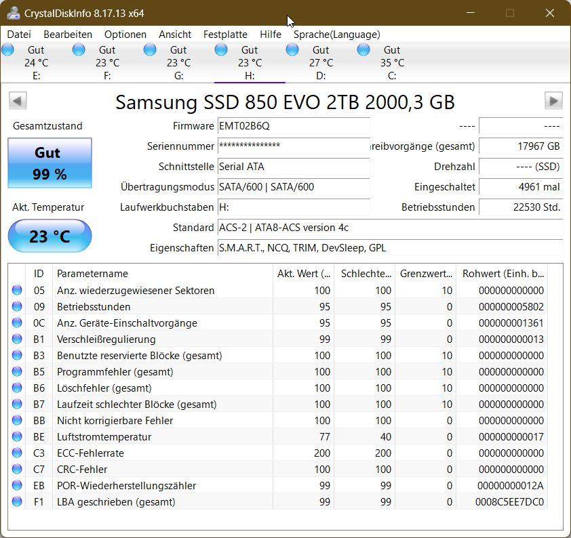Click blue status orb for drive H:
The height and width of the screenshot is (538, 571).
[221, 49]
